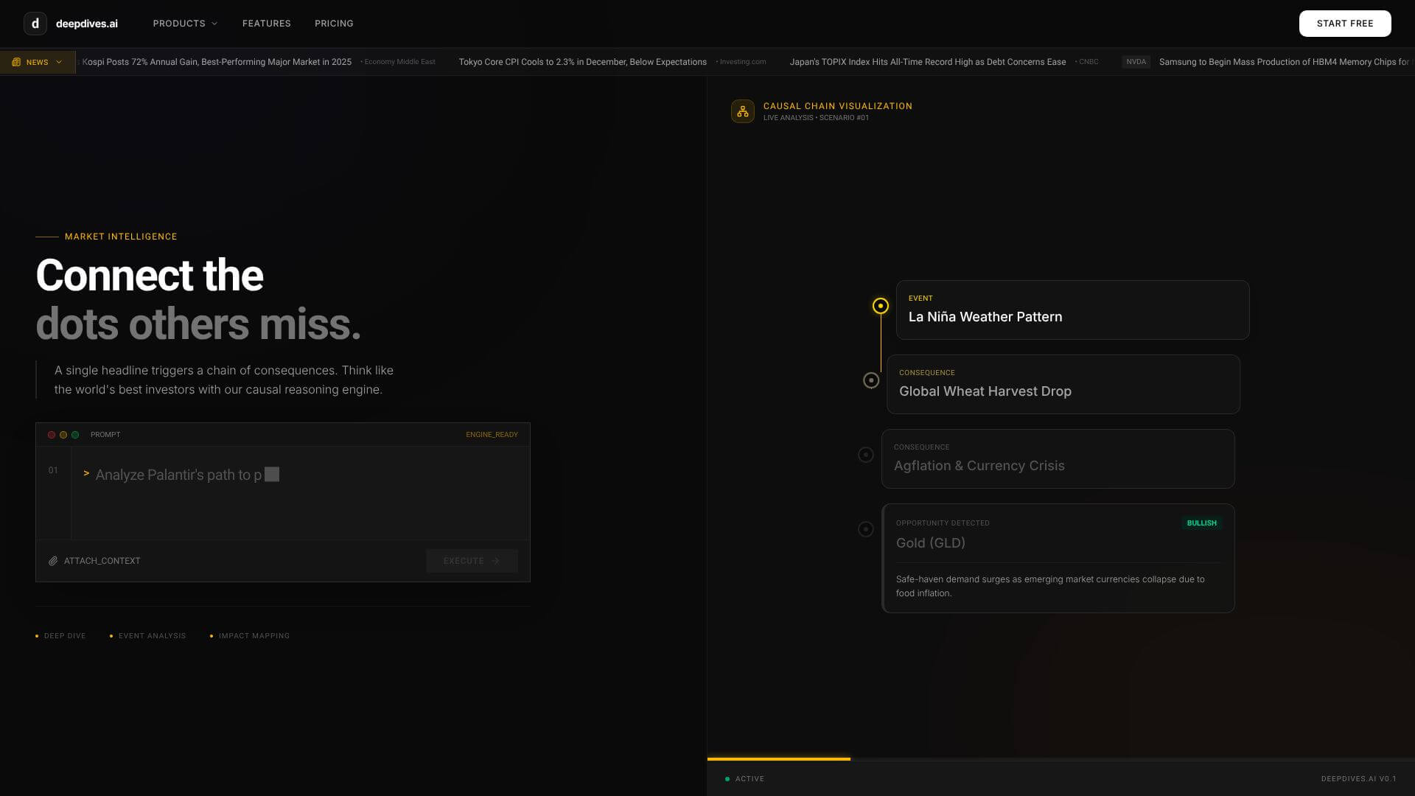Toggle the BULLISH badge on the Gold card
The height and width of the screenshot is (796, 1415).
pyautogui.click(x=1202, y=523)
